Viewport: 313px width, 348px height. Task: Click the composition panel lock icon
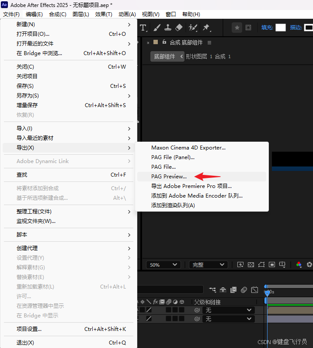point(164,42)
